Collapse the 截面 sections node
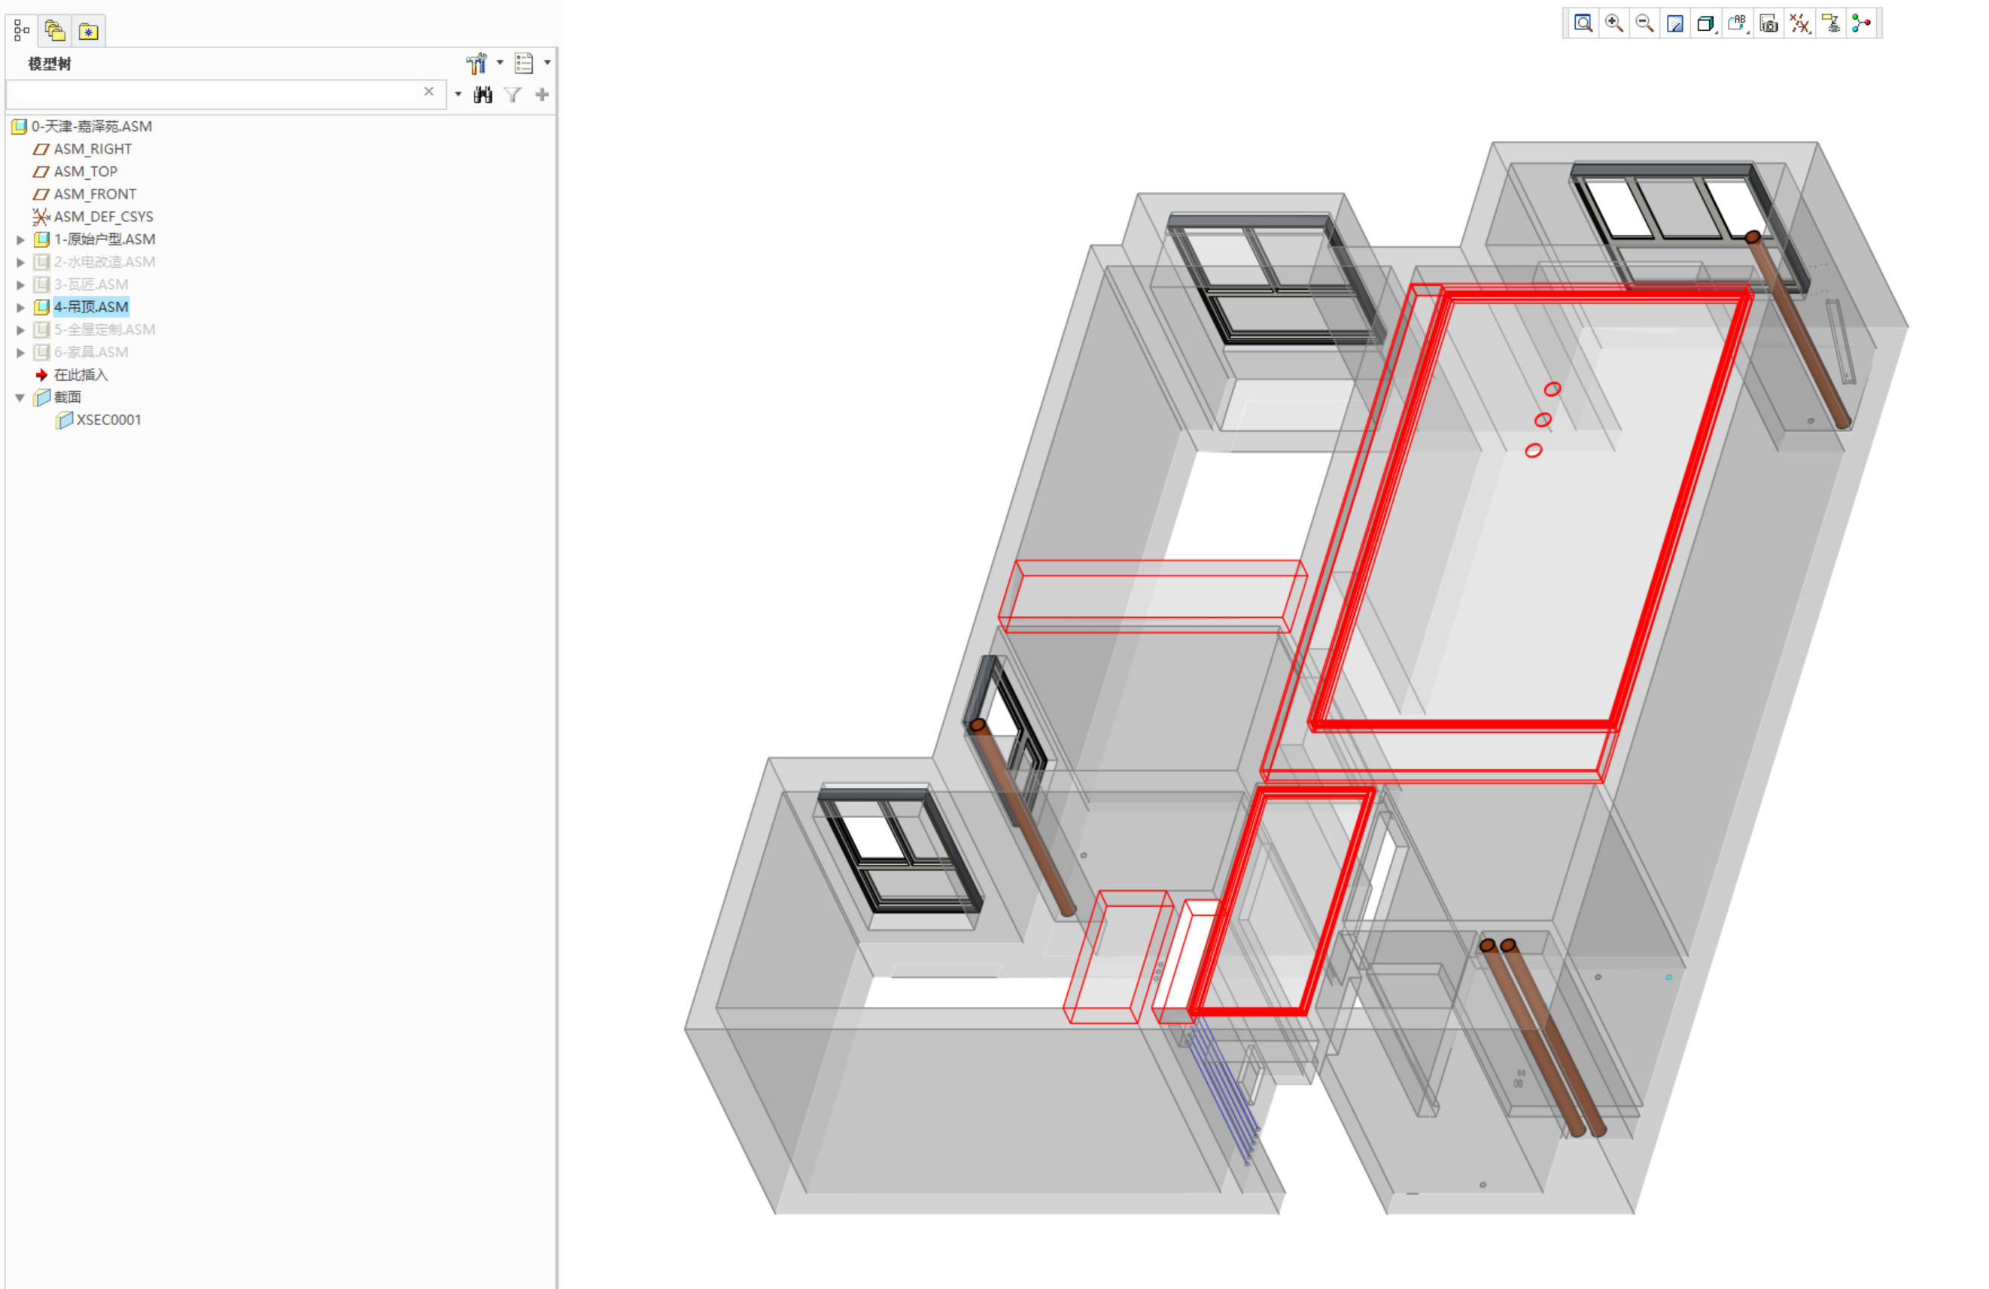Image resolution: width=1989 pixels, height=1289 pixels. click(x=21, y=397)
